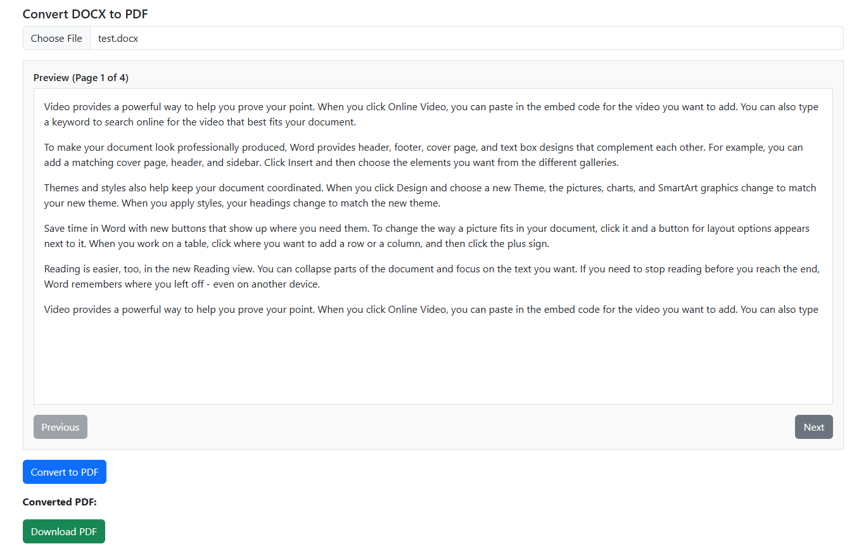This screenshot has height=551, width=859.
Task: Click the Convert DOCX to PDF heading
Action: [86, 14]
